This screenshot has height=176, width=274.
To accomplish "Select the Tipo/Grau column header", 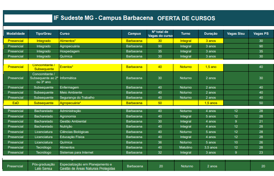I will pyautogui.click(x=44, y=34).
